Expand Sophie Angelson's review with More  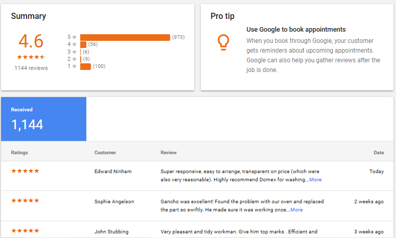click(296, 210)
